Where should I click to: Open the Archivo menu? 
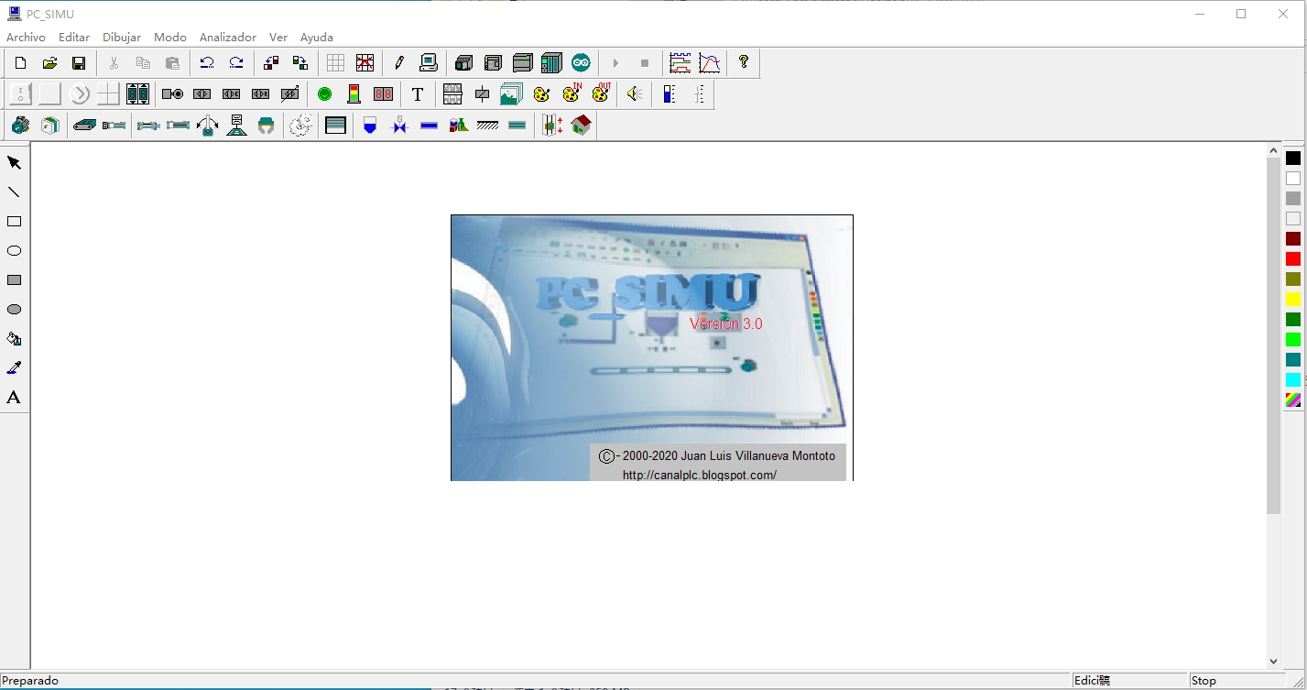[x=26, y=38]
